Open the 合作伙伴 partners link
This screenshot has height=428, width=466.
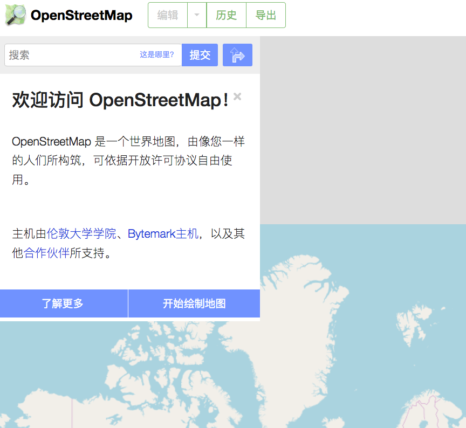[46, 253]
